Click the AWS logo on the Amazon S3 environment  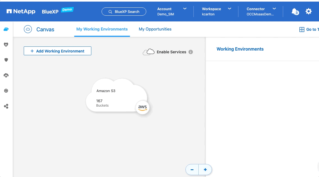[142, 107]
